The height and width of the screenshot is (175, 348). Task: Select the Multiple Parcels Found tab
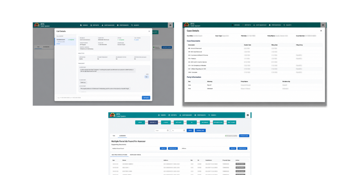pyautogui.click(x=119, y=155)
